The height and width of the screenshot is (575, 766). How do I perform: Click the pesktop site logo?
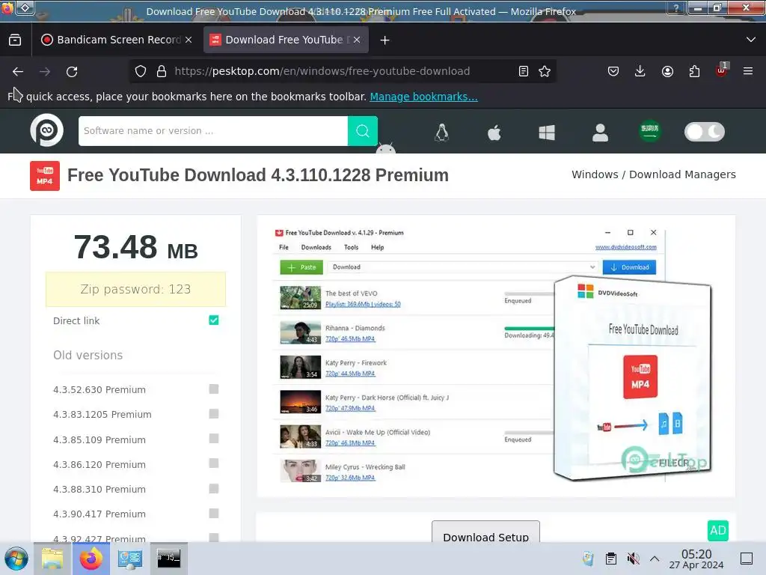pyautogui.click(x=47, y=130)
